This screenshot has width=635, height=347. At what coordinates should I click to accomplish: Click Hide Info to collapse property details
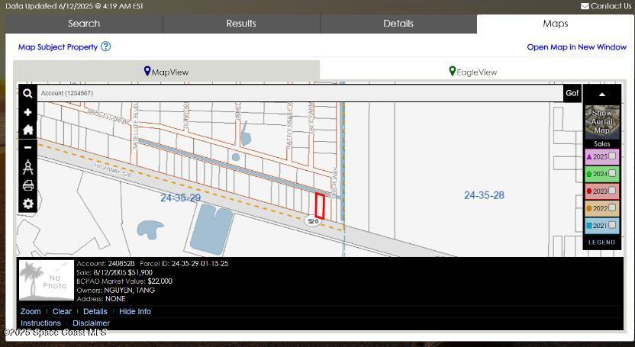click(135, 311)
